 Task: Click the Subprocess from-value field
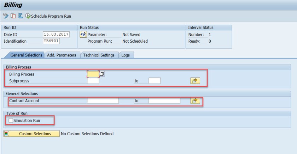pyautogui.click(x=93, y=81)
